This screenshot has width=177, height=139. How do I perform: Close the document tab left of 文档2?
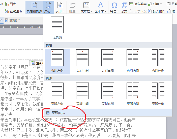1,21
